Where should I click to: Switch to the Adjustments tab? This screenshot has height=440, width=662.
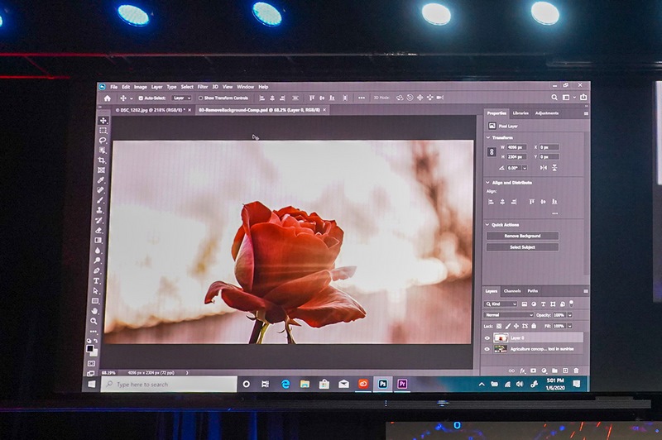tap(547, 113)
